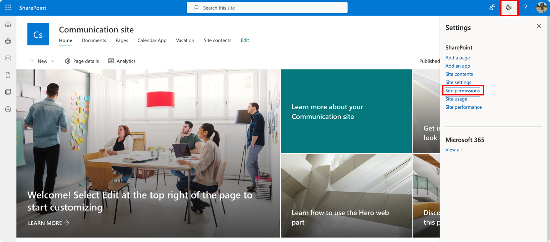Open the Help question mark icon
The width and height of the screenshot is (550, 242).
click(525, 8)
